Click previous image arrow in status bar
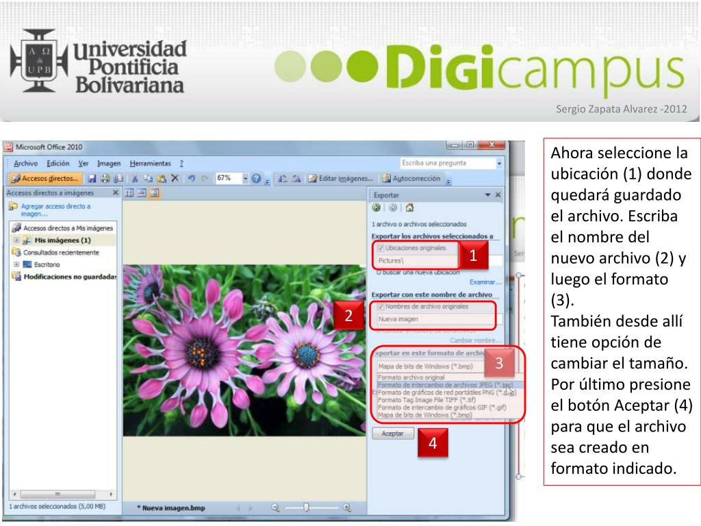 238,508
